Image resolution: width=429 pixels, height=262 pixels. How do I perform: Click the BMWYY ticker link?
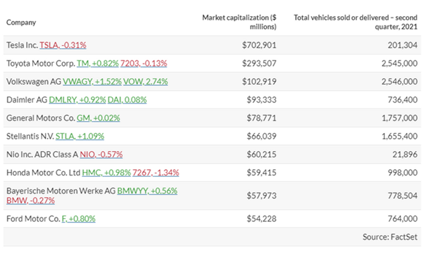coord(147,191)
